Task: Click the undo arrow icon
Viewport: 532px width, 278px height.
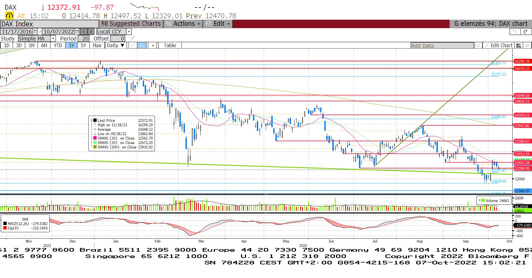Action: coord(515,32)
